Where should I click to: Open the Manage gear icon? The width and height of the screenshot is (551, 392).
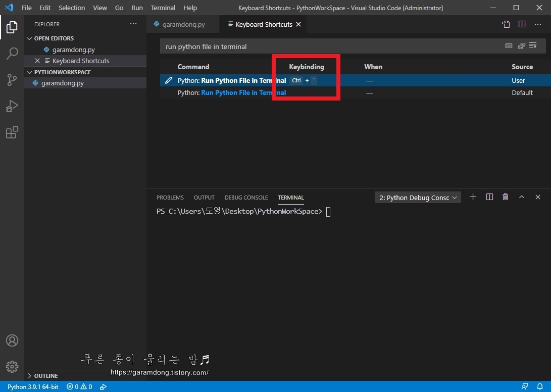[x=12, y=366]
